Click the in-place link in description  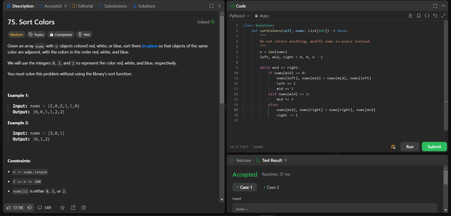(x=150, y=46)
